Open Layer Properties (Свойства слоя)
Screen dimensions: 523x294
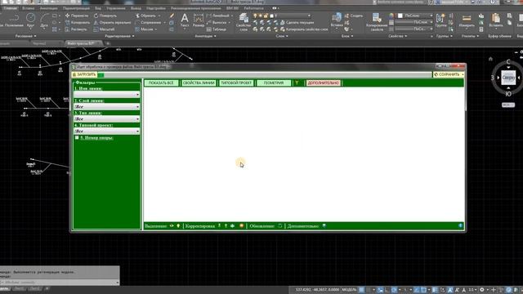pos(244,22)
